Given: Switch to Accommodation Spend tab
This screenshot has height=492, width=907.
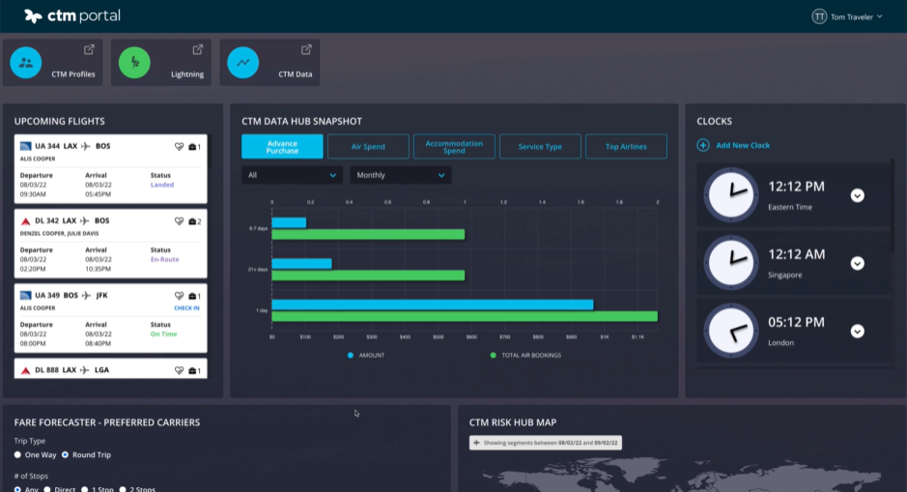Looking at the screenshot, I should (454, 147).
